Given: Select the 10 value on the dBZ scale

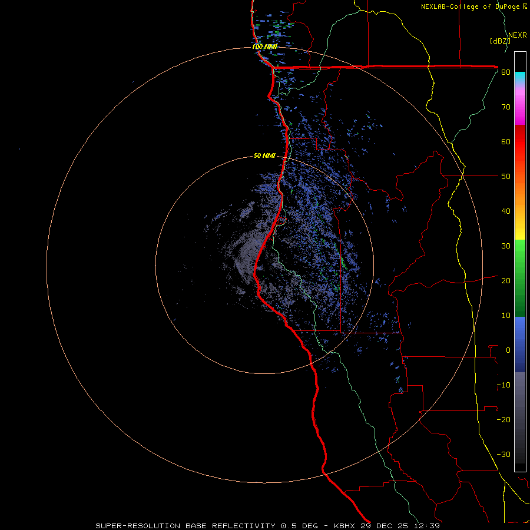Looking at the screenshot, I should pos(506,316).
